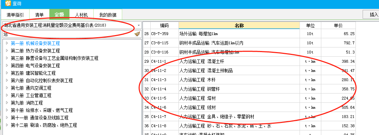Expand 第二册 热力设备安装工程

7,51
